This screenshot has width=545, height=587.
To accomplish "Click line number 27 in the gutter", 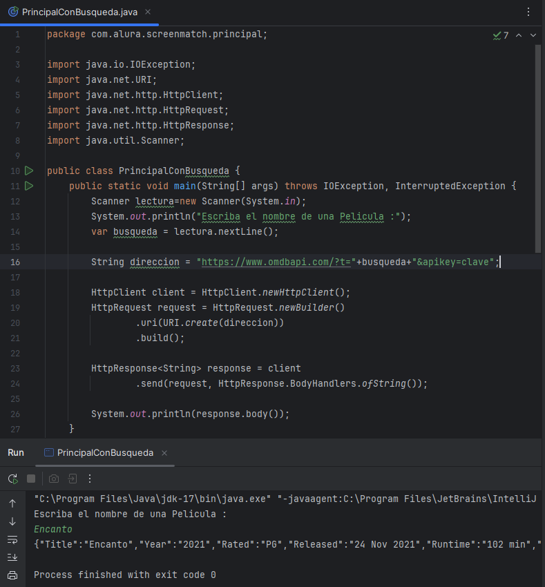I will pyautogui.click(x=15, y=430).
